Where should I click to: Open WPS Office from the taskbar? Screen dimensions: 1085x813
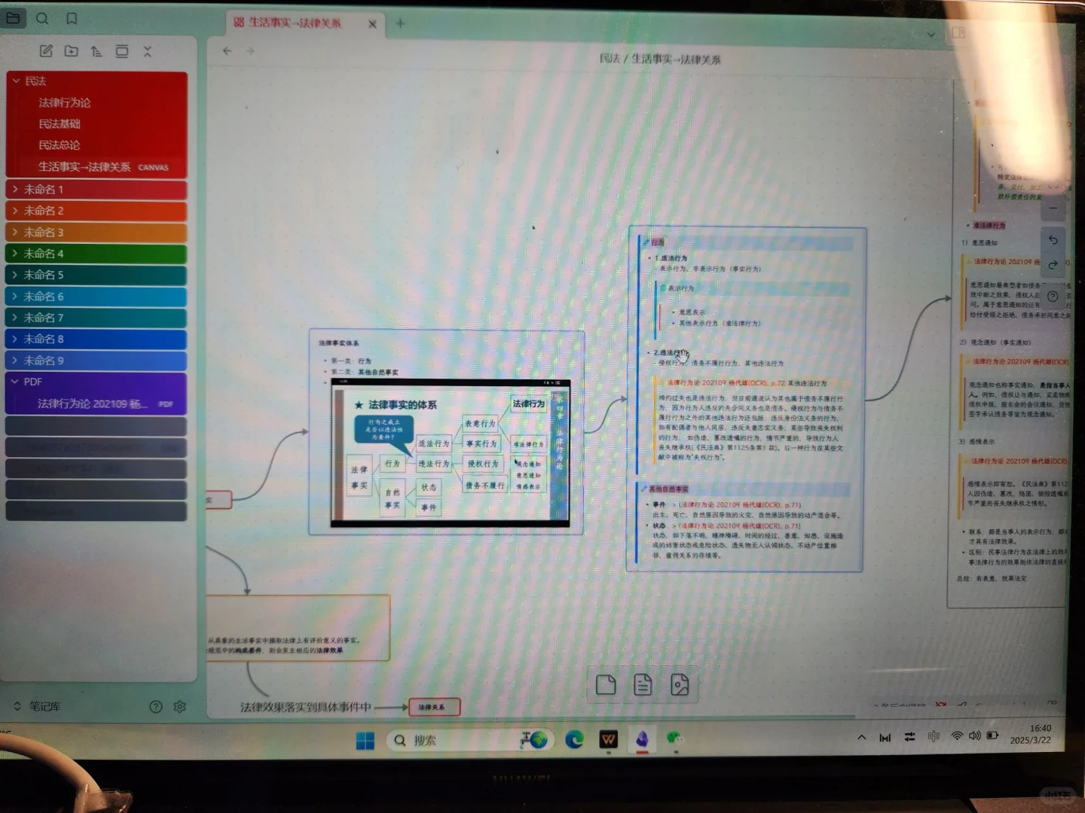click(609, 740)
